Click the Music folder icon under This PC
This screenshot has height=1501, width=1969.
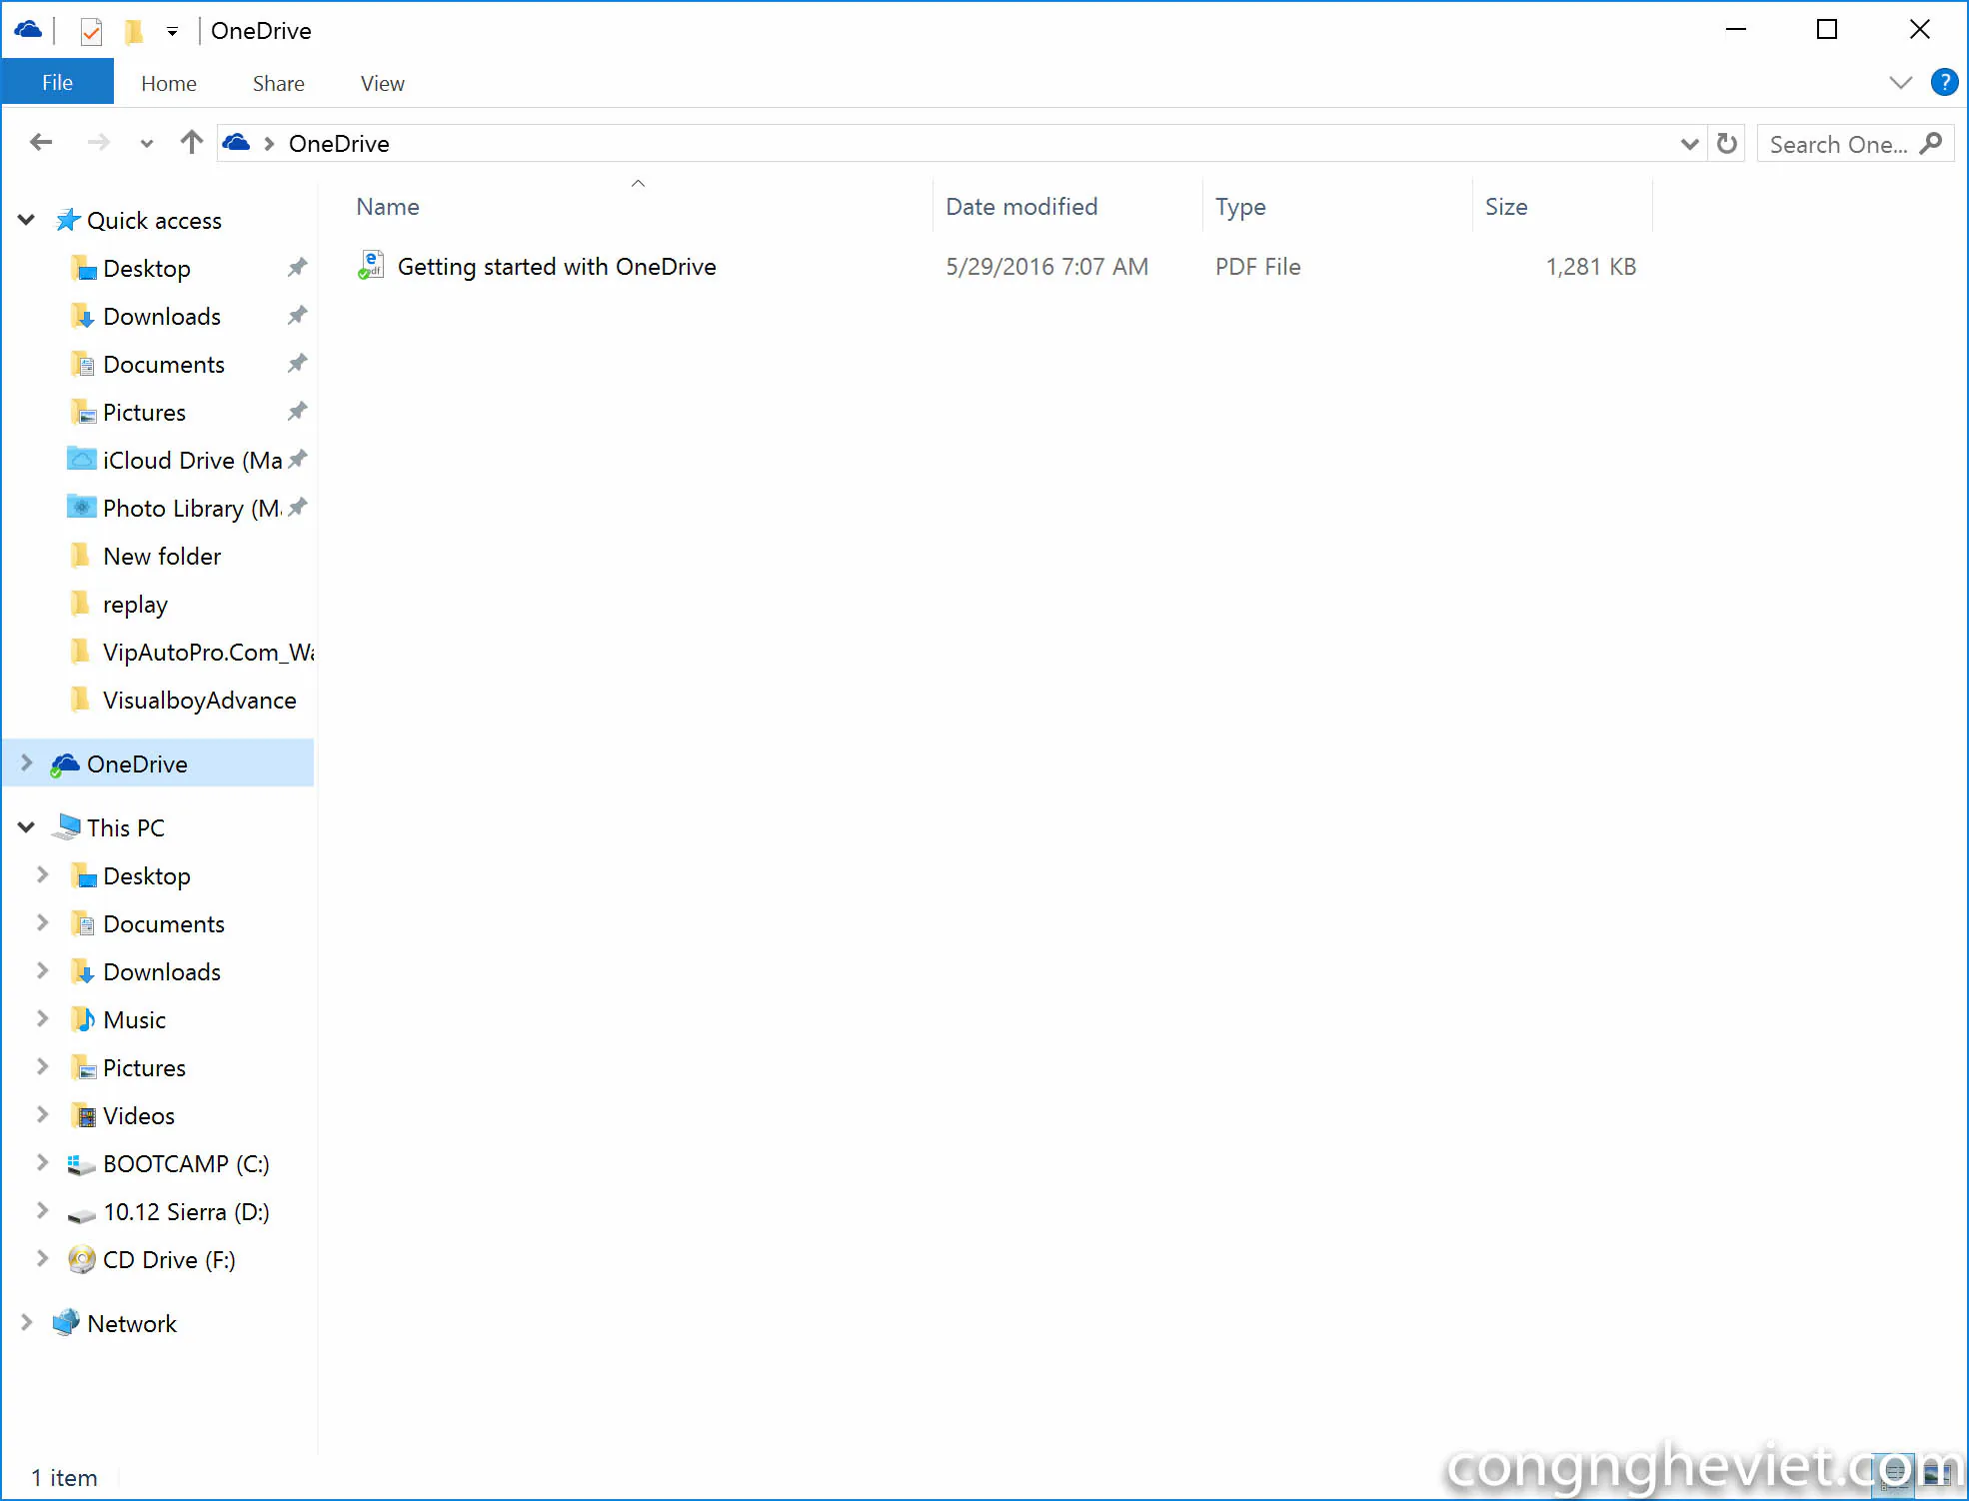coord(83,1020)
